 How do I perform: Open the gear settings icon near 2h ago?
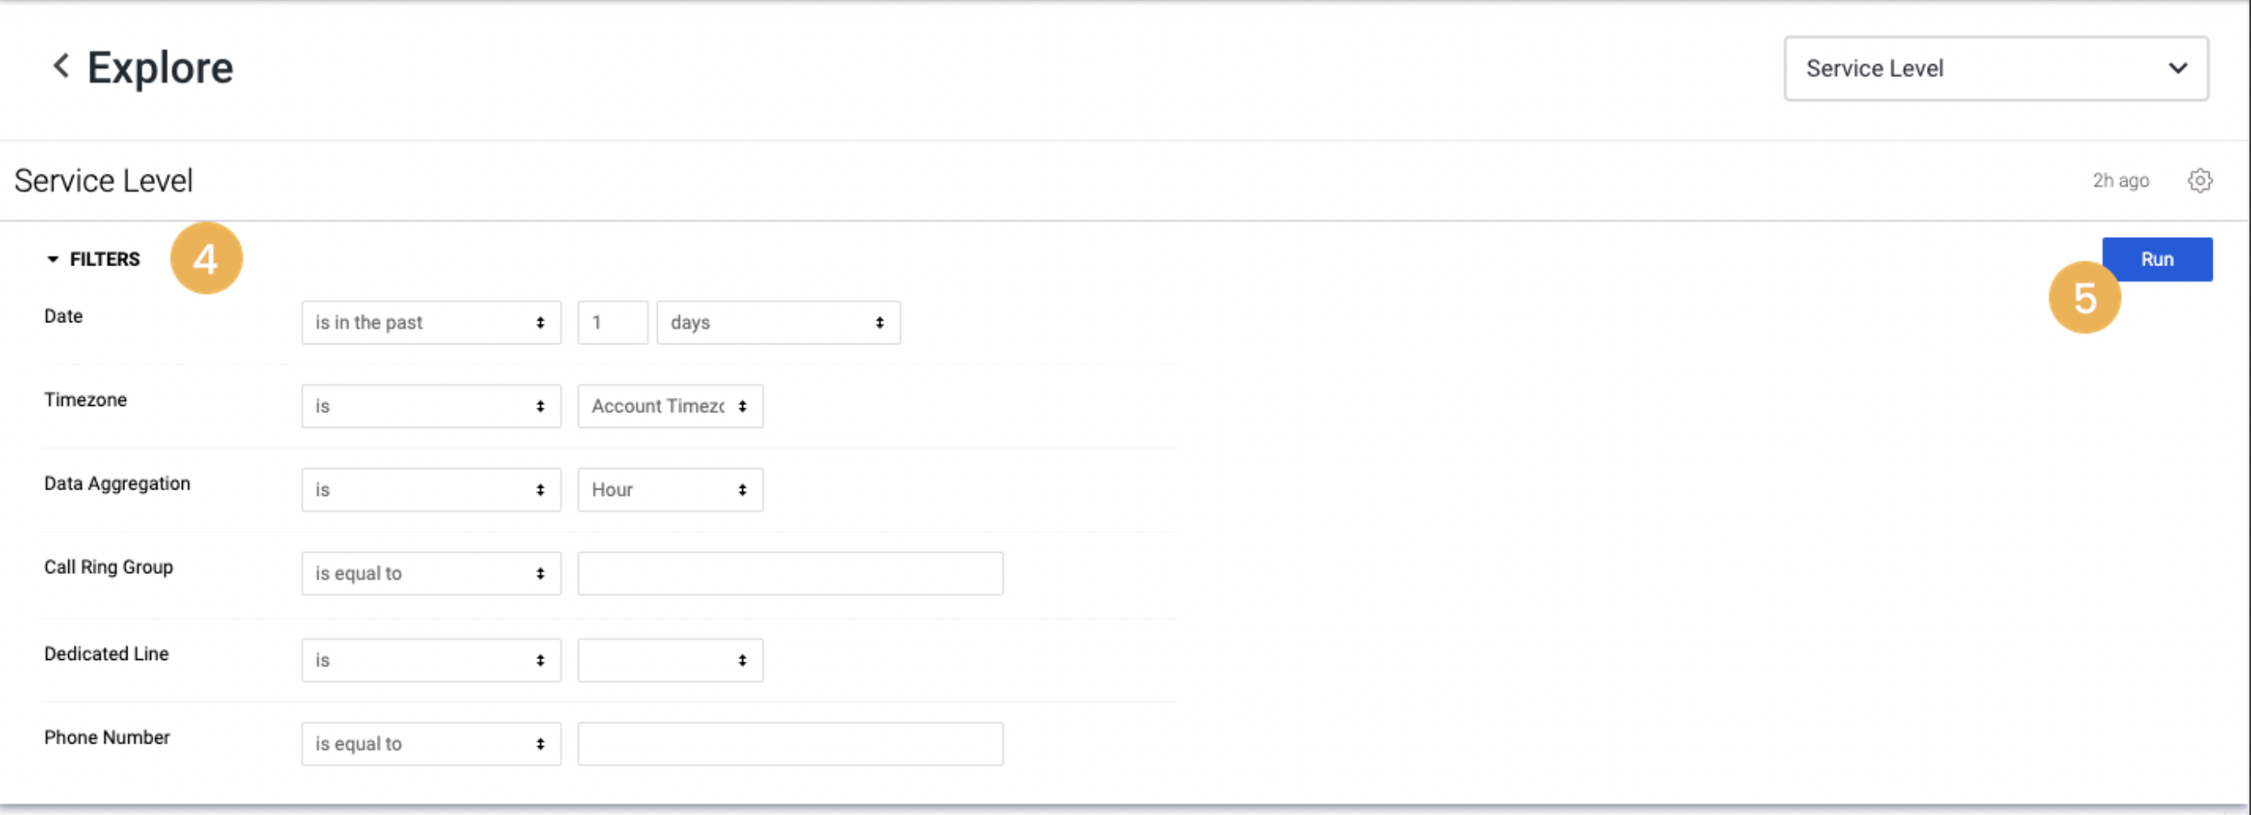(x=2201, y=181)
